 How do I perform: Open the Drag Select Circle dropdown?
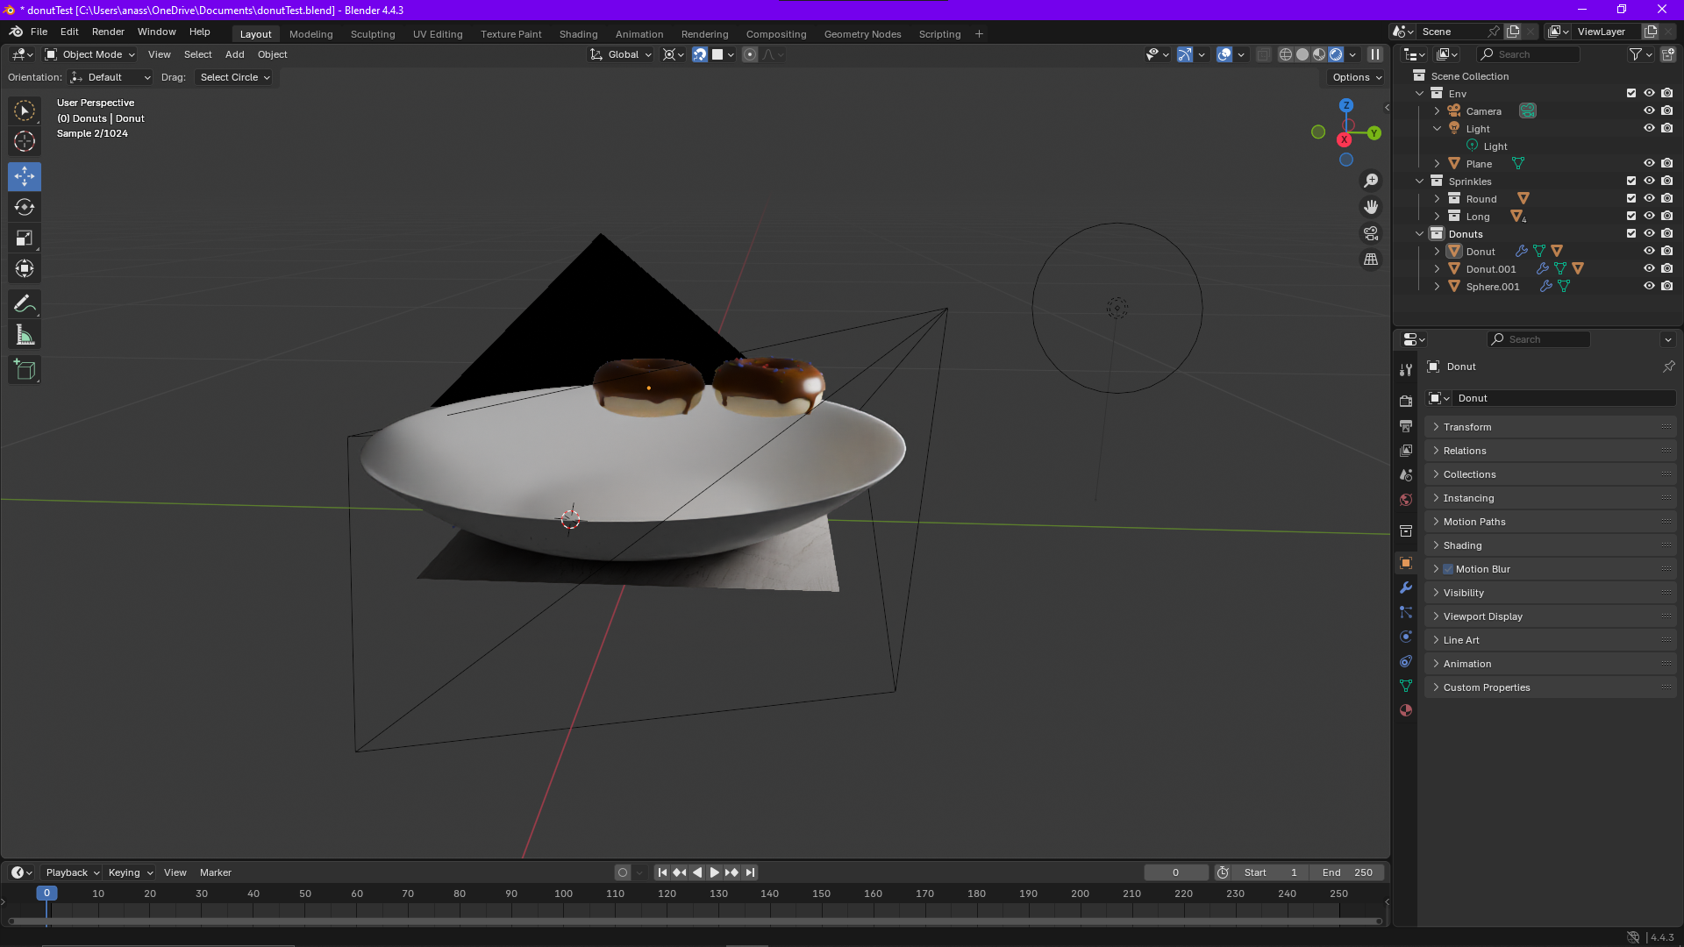(x=234, y=77)
